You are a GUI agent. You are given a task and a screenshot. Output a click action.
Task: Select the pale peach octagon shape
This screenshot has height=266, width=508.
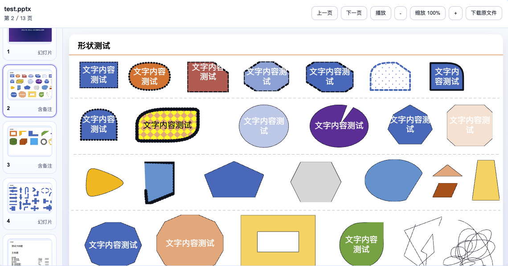470,125
